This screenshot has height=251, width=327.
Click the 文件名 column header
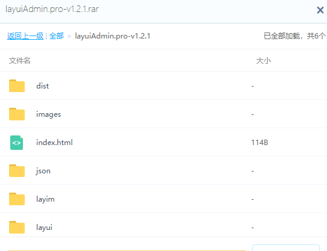[x=19, y=61]
